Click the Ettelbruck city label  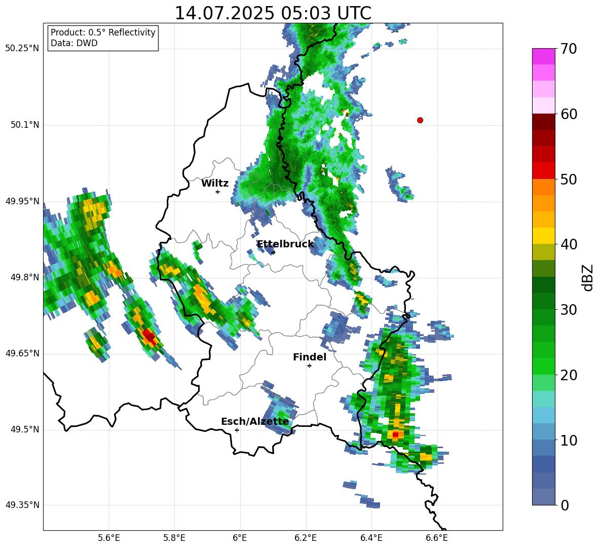click(285, 244)
